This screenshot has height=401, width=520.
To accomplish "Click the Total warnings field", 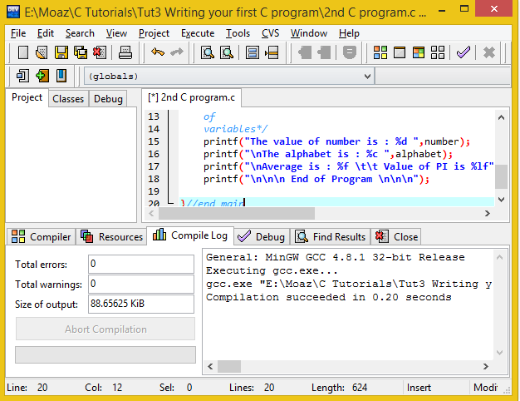I will [x=141, y=284].
